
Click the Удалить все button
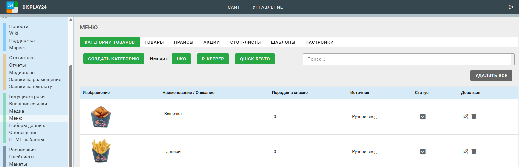pos(491,75)
